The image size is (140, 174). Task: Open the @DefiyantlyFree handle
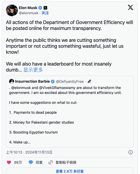70,82
